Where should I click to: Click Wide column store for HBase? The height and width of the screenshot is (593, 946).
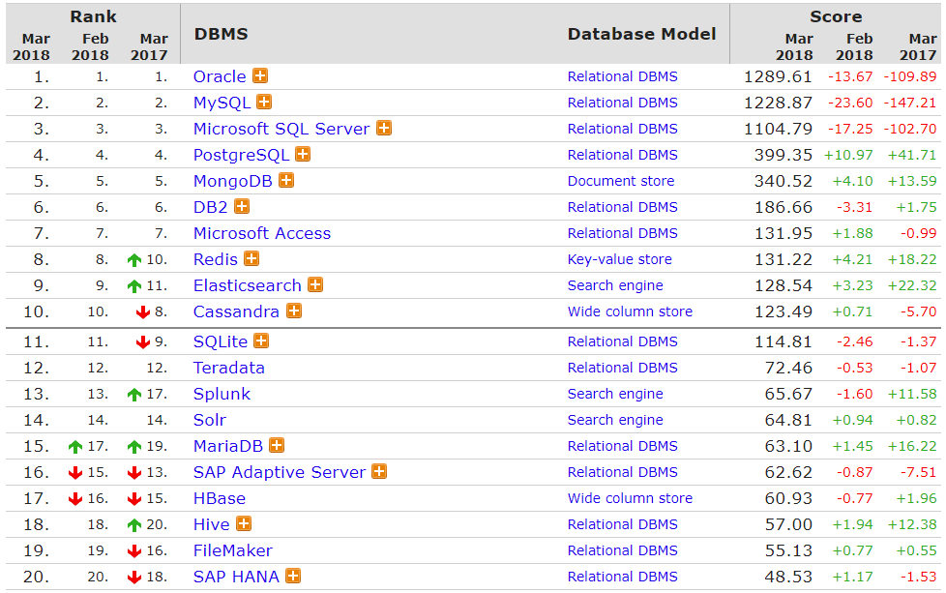click(x=630, y=498)
